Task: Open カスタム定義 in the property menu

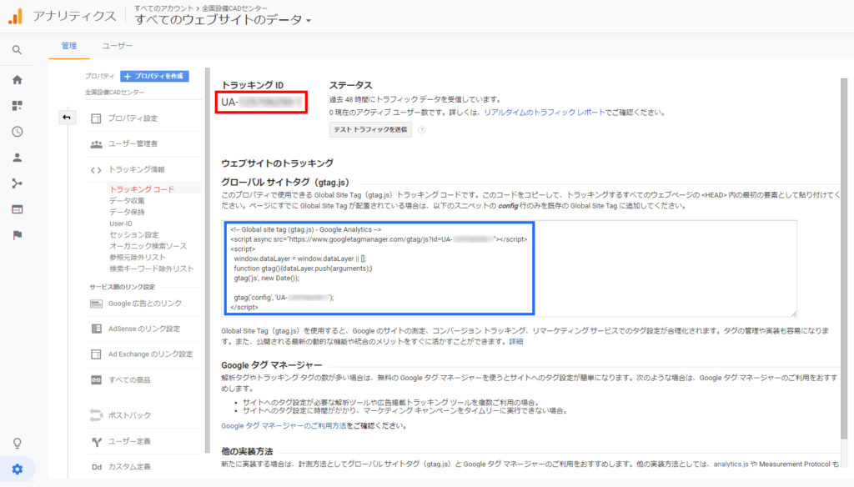Action: pos(129,467)
